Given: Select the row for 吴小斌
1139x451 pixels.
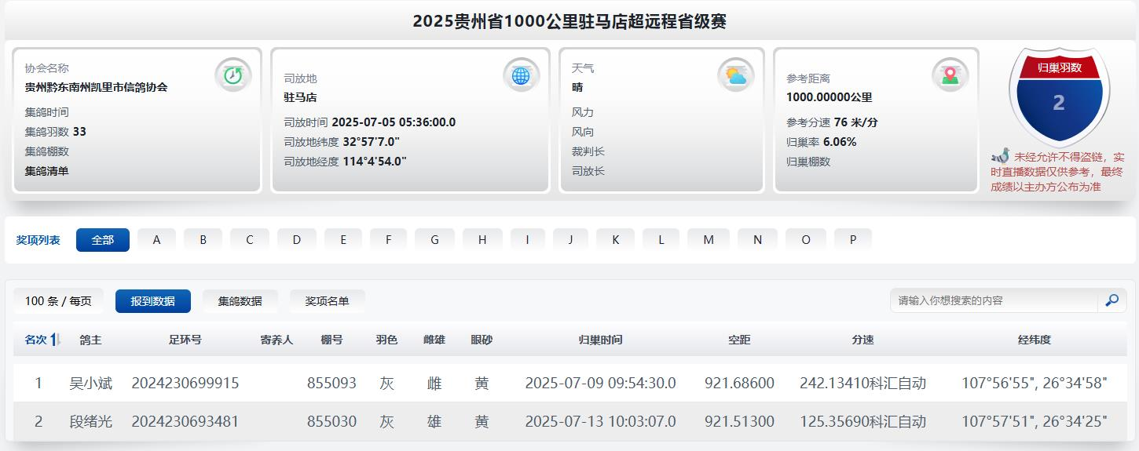Looking at the screenshot, I should coord(90,383).
